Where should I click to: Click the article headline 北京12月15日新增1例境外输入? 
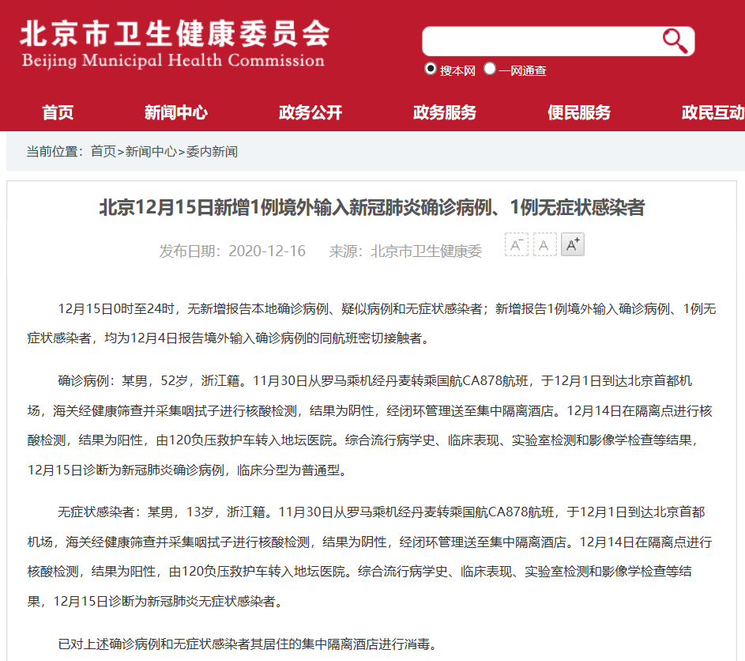tap(372, 208)
